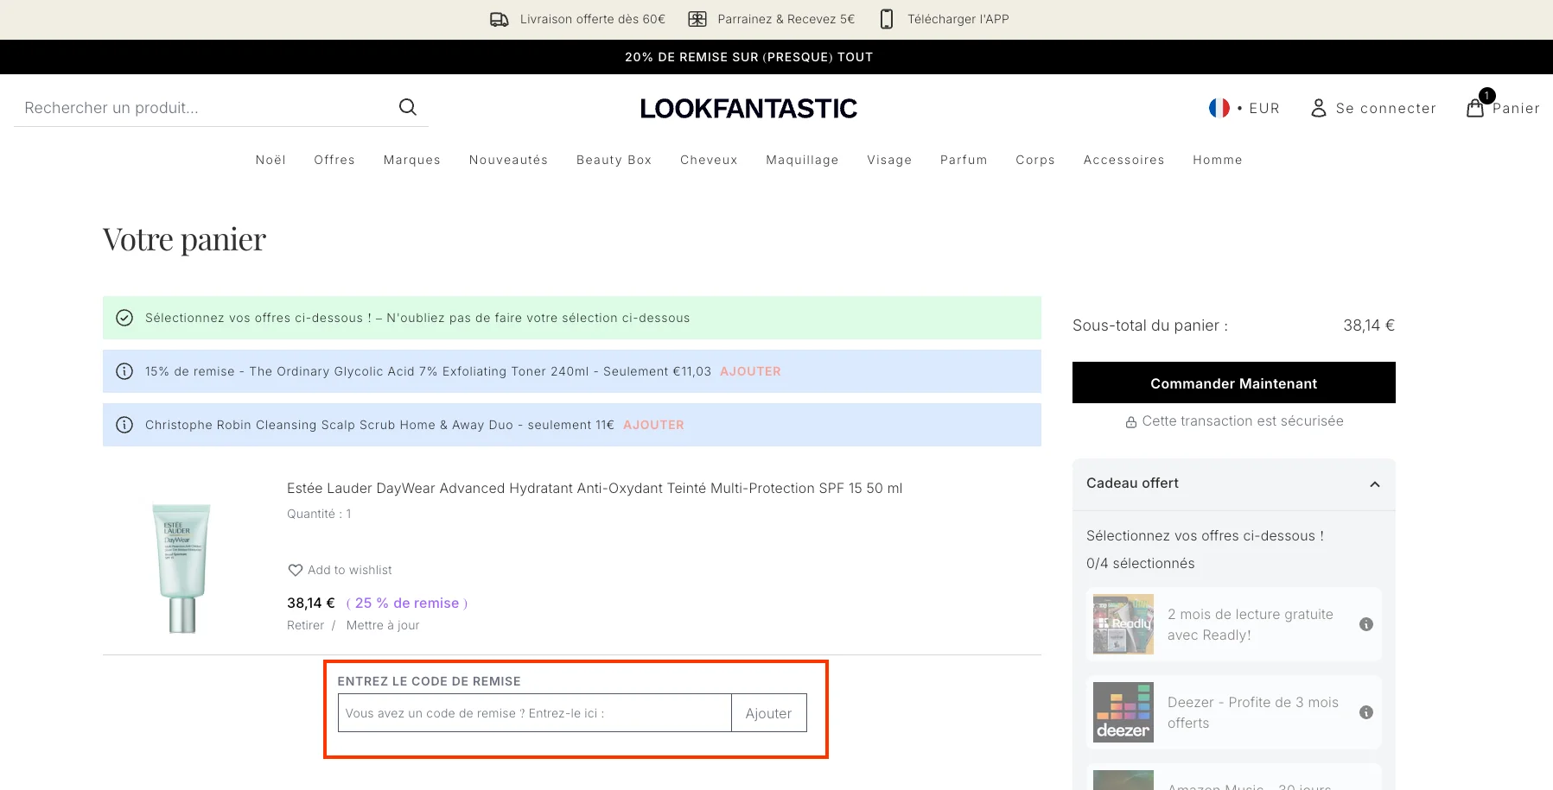Click the Se connecter account icon
The height and width of the screenshot is (790, 1553).
click(x=1319, y=107)
